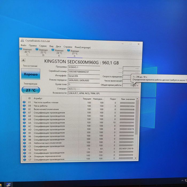Screen dimensions: 187x187
Task: Select disk D: tab at 22 °C
Action: point(42,52)
